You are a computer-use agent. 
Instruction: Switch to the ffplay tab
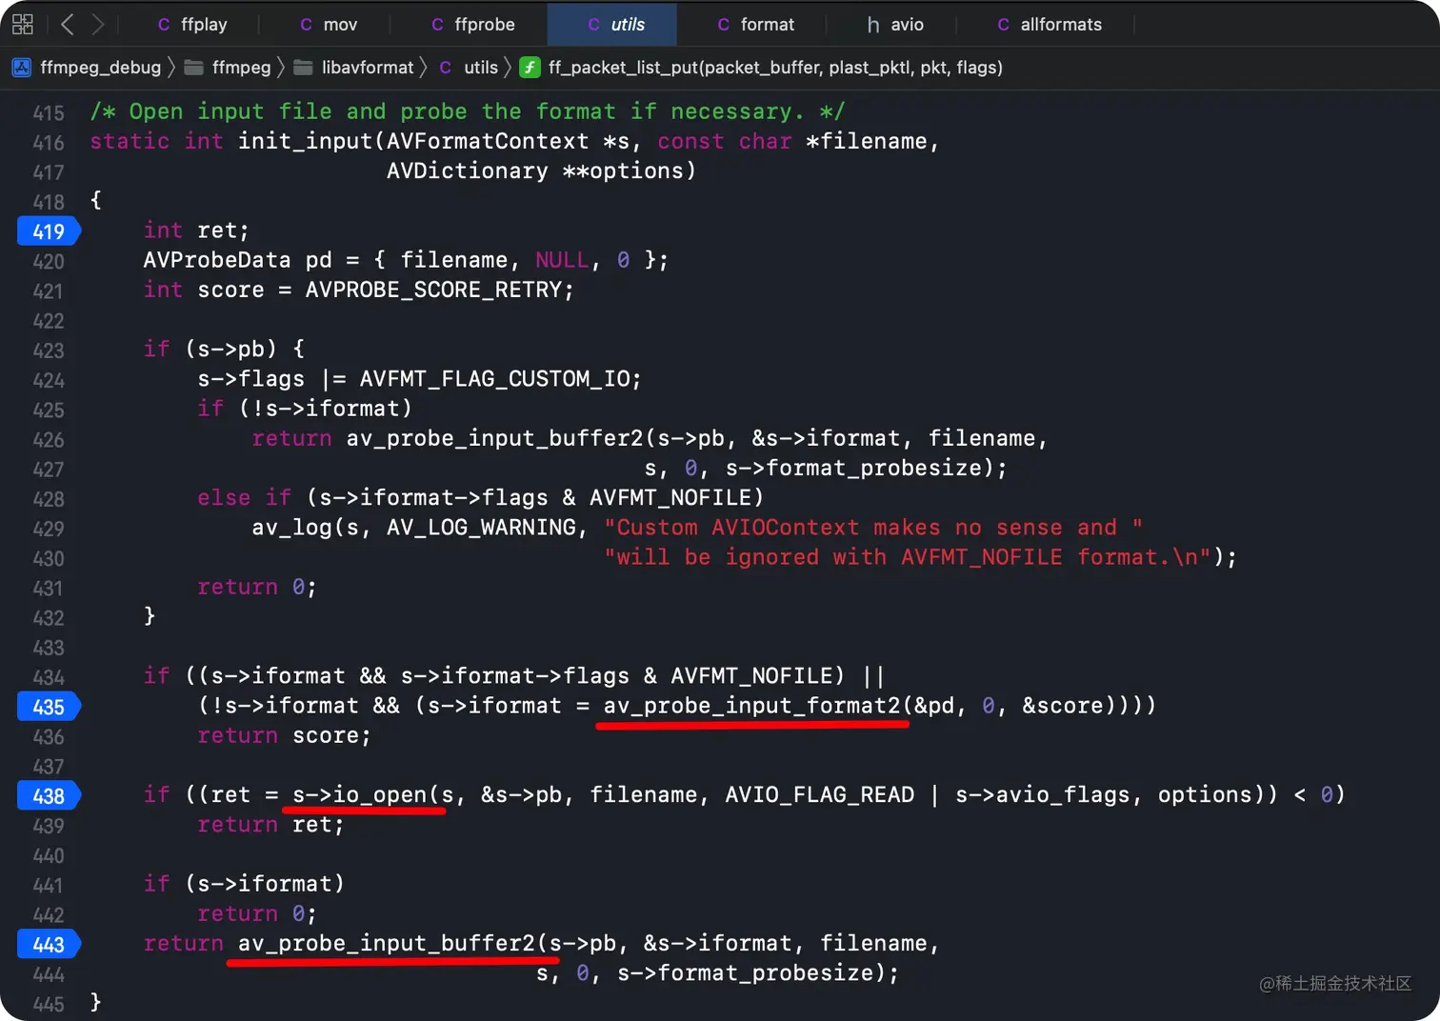[x=192, y=24]
